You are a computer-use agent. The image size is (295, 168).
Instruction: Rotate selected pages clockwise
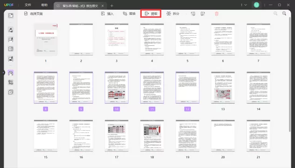(203, 14)
